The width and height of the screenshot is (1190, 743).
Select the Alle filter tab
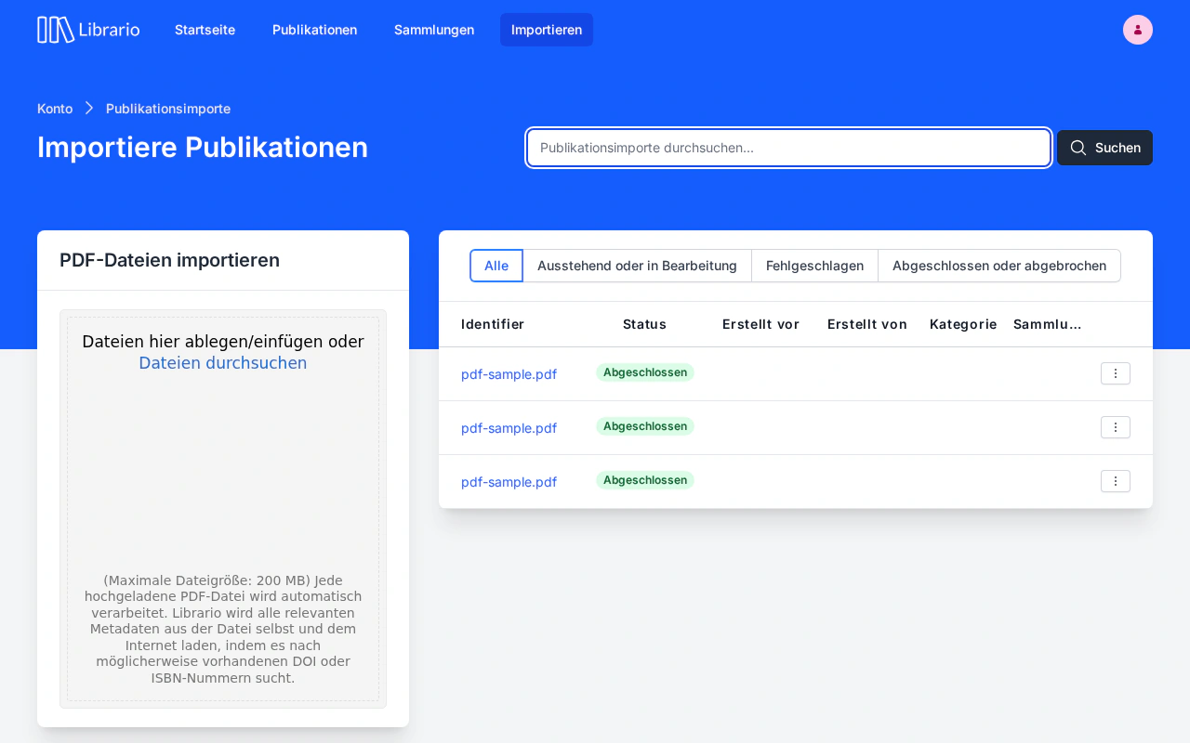tap(496, 266)
